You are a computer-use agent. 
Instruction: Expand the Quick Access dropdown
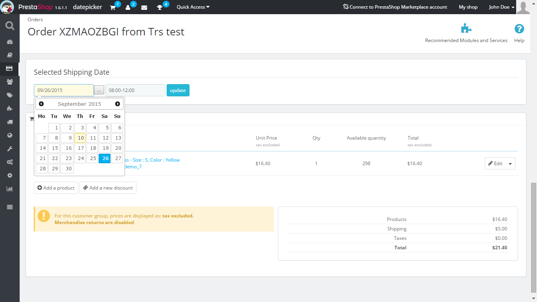point(193,7)
